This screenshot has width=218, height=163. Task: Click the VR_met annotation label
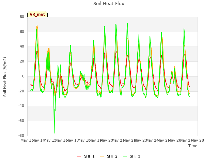[37, 14]
